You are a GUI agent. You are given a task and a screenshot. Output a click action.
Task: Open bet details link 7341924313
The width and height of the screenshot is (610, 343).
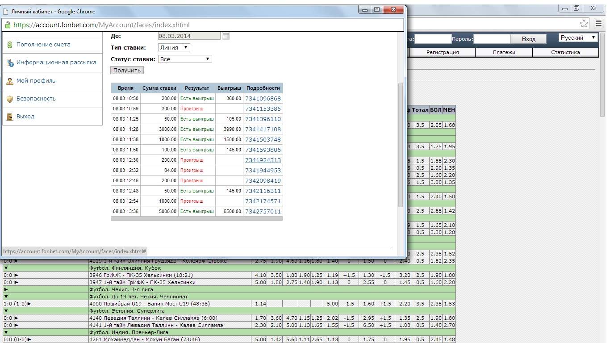[x=263, y=160]
